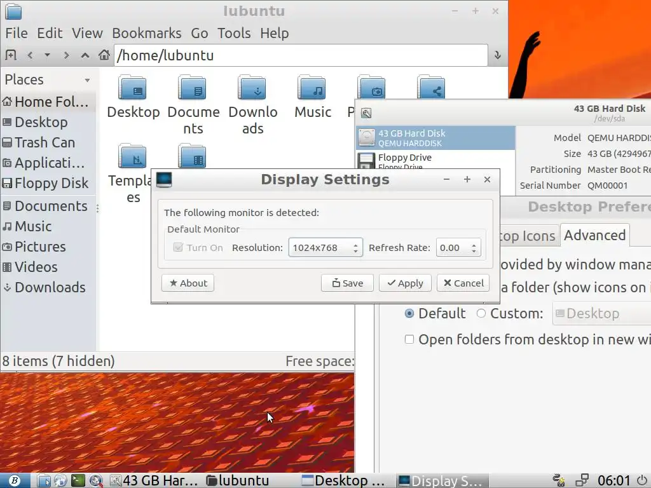Select Music bookmark in sidebar
Screen dimensions: 651x488
click(x=48, y=226)
